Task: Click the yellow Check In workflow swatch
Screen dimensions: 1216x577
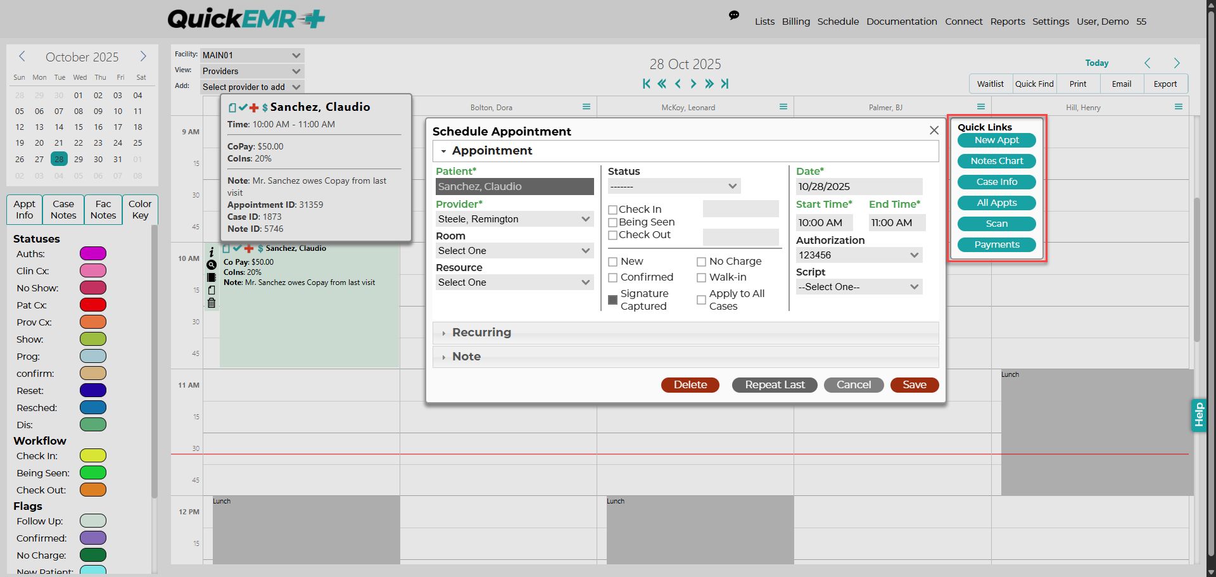Action: [93, 456]
